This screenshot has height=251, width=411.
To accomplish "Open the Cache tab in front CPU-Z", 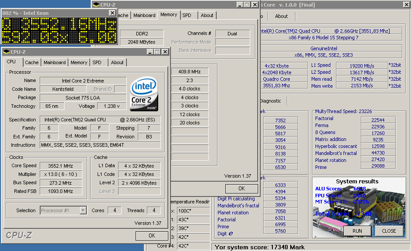I will pyautogui.click(x=32, y=62).
